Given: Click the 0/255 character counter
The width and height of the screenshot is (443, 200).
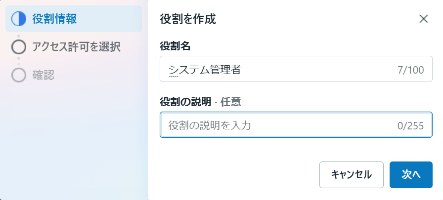Looking at the screenshot, I should coord(410,126).
